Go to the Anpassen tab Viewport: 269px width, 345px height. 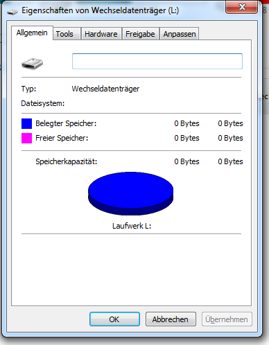coord(180,34)
